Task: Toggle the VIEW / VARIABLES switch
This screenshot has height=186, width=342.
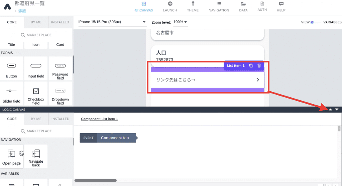Action: (x=316, y=22)
